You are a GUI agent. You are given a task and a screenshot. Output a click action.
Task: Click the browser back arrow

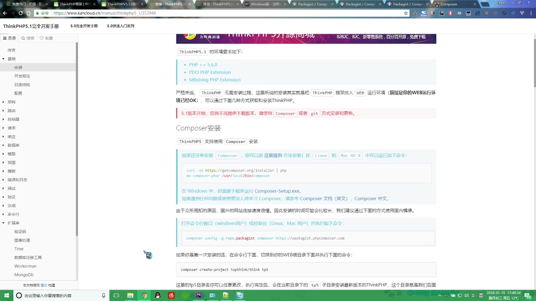tap(5, 13)
